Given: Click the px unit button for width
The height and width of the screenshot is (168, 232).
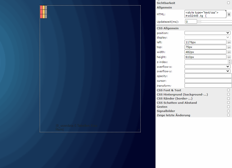Looking at the screenshot, I should coord(229,52).
